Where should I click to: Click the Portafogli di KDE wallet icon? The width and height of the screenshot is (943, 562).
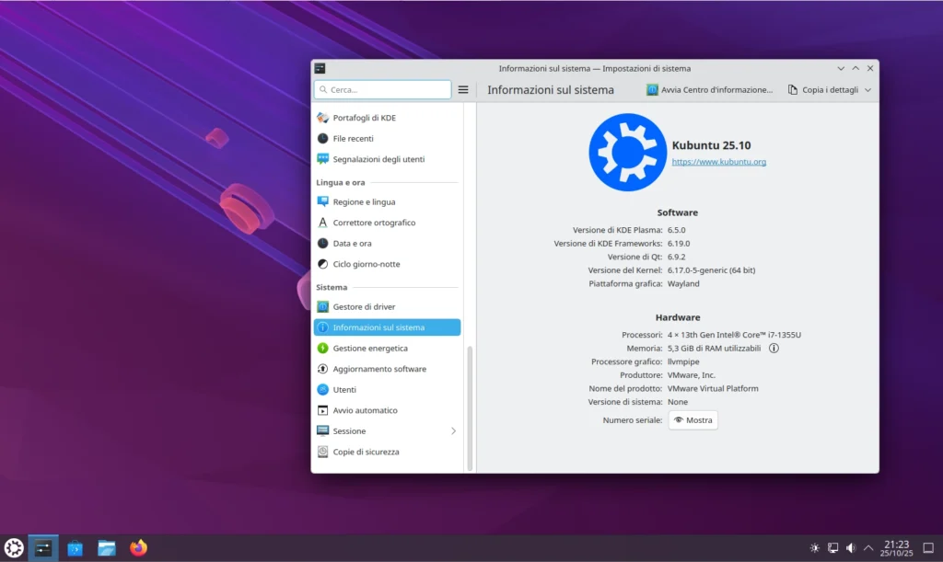(x=323, y=118)
